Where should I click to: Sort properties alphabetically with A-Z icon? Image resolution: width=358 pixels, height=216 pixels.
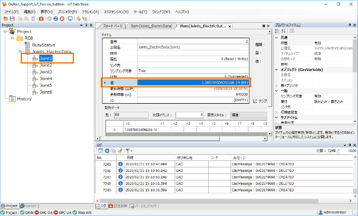[283, 31]
